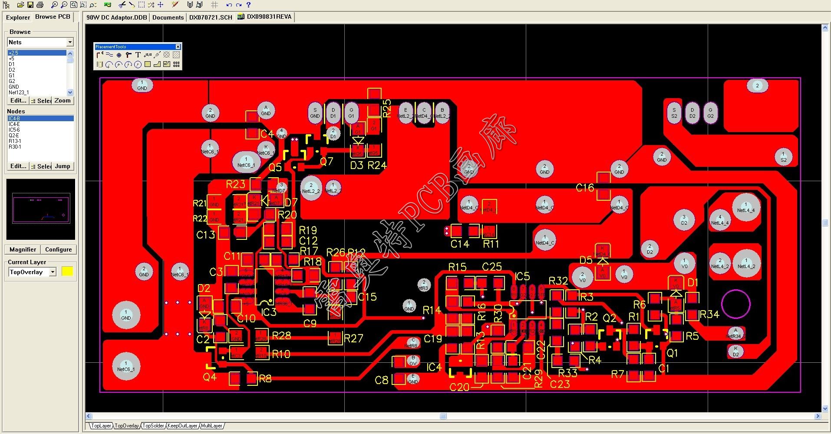Undo the last action in toolbar
Screen dimensions: 831x434
[229, 5]
